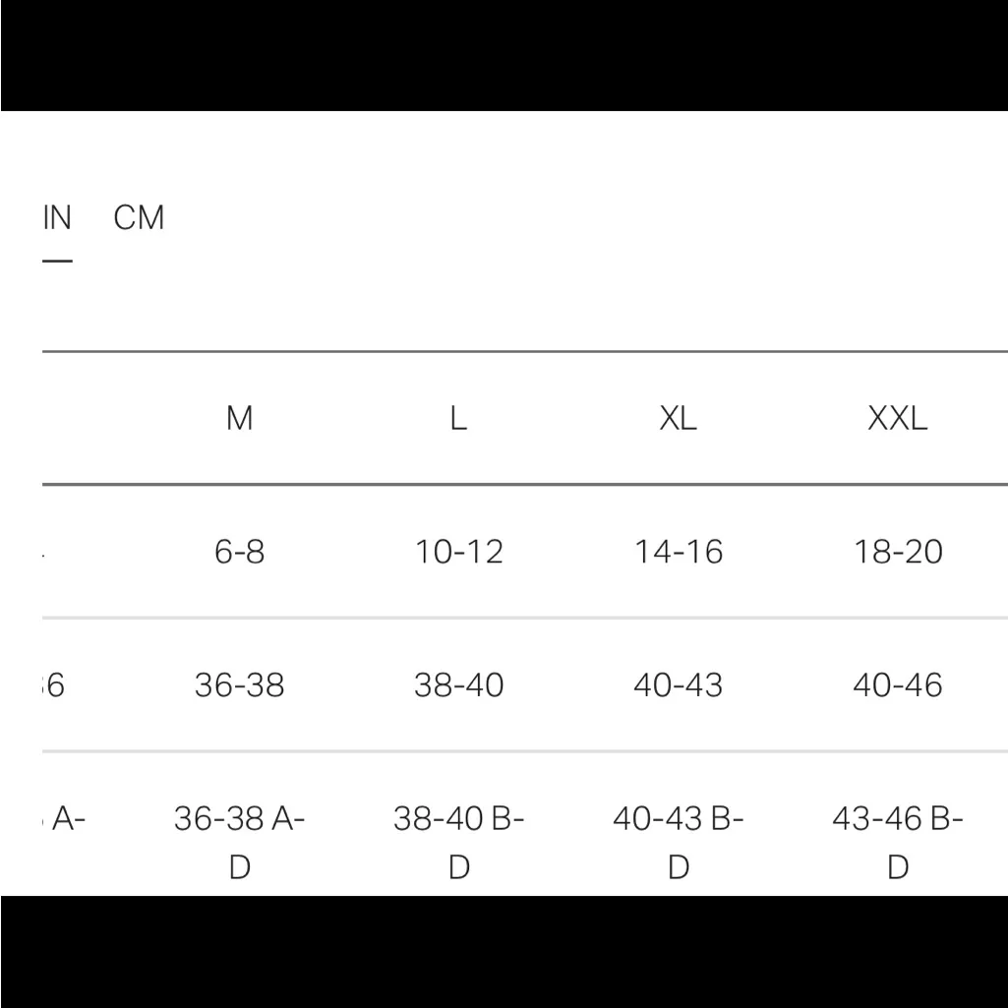The width and height of the screenshot is (1008, 1008).
Task: Click the M size column header
Action: 239,419
